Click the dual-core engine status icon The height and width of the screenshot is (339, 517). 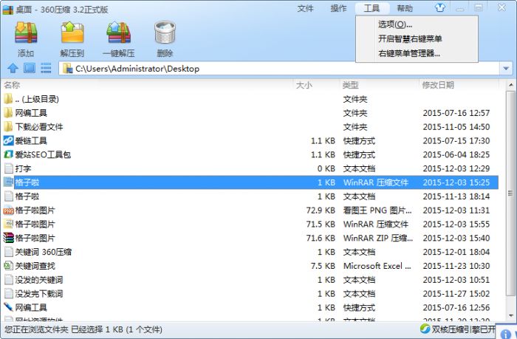click(x=425, y=329)
